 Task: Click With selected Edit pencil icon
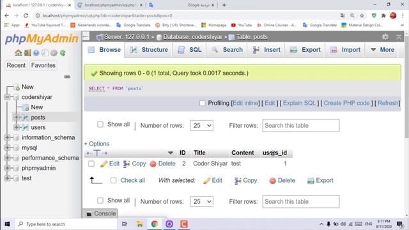(207, 180)
